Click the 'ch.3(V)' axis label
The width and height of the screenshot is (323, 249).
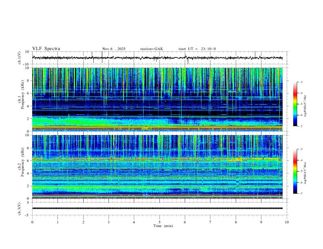tap(19, 209)
